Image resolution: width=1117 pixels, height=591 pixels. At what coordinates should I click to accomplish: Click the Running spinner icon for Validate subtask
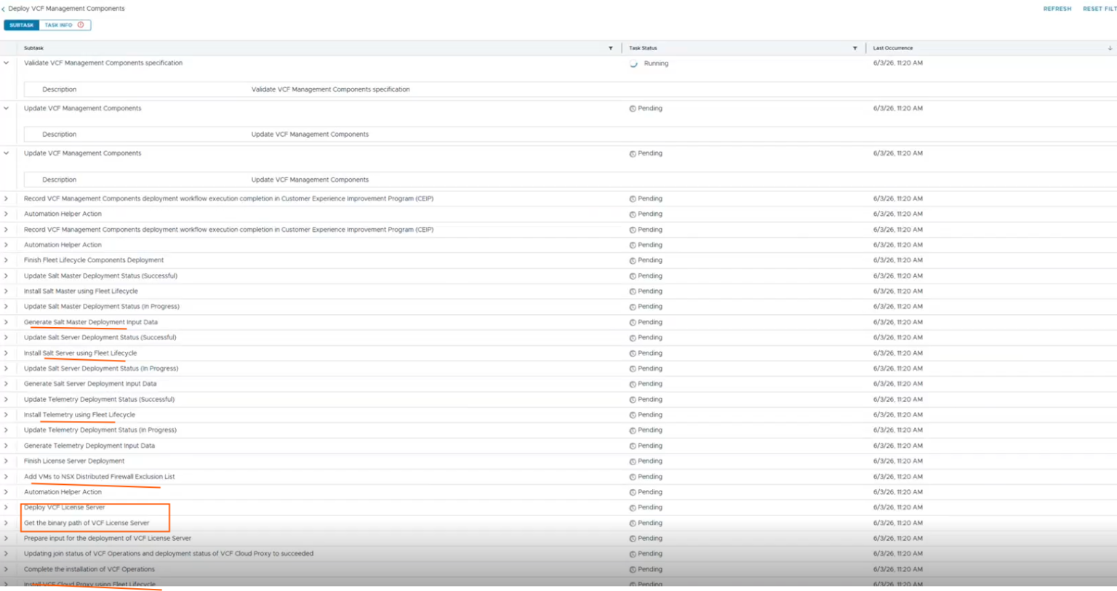pos(633,64)
